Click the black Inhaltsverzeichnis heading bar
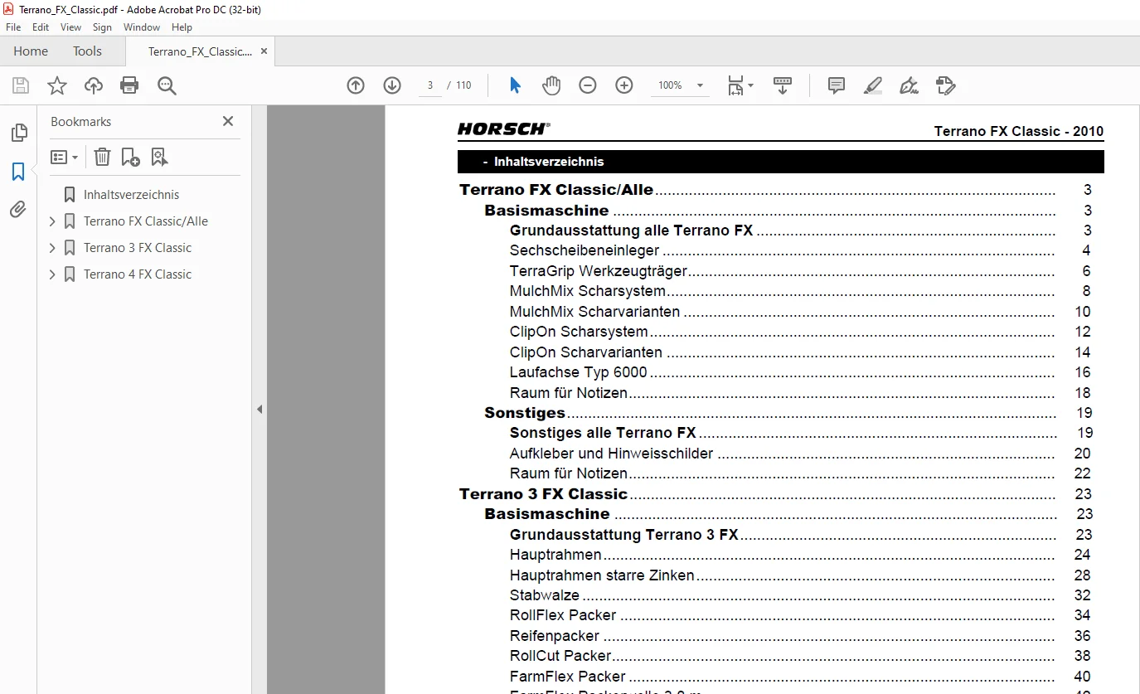This screenshot has height=694, width=1140. tap(781, 162)
